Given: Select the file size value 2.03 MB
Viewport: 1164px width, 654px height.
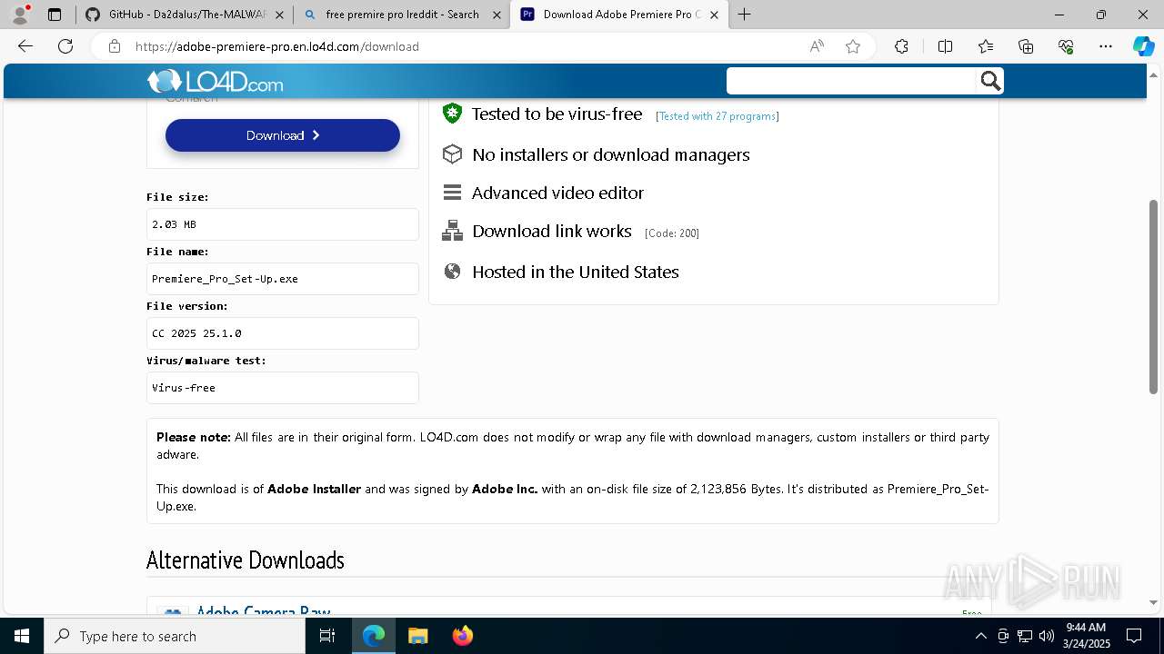Looking at the screenshot, I should pos(174,224).
